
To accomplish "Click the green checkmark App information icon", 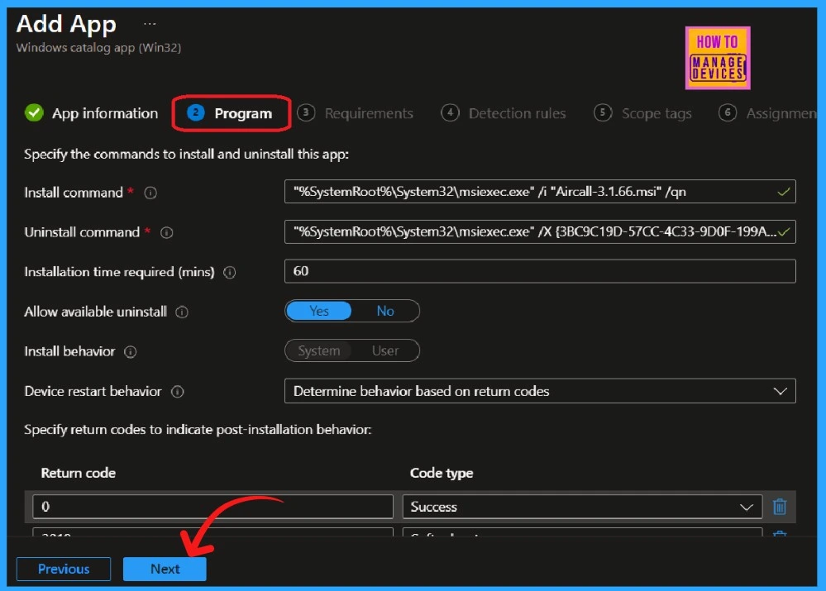I will 34,112.
